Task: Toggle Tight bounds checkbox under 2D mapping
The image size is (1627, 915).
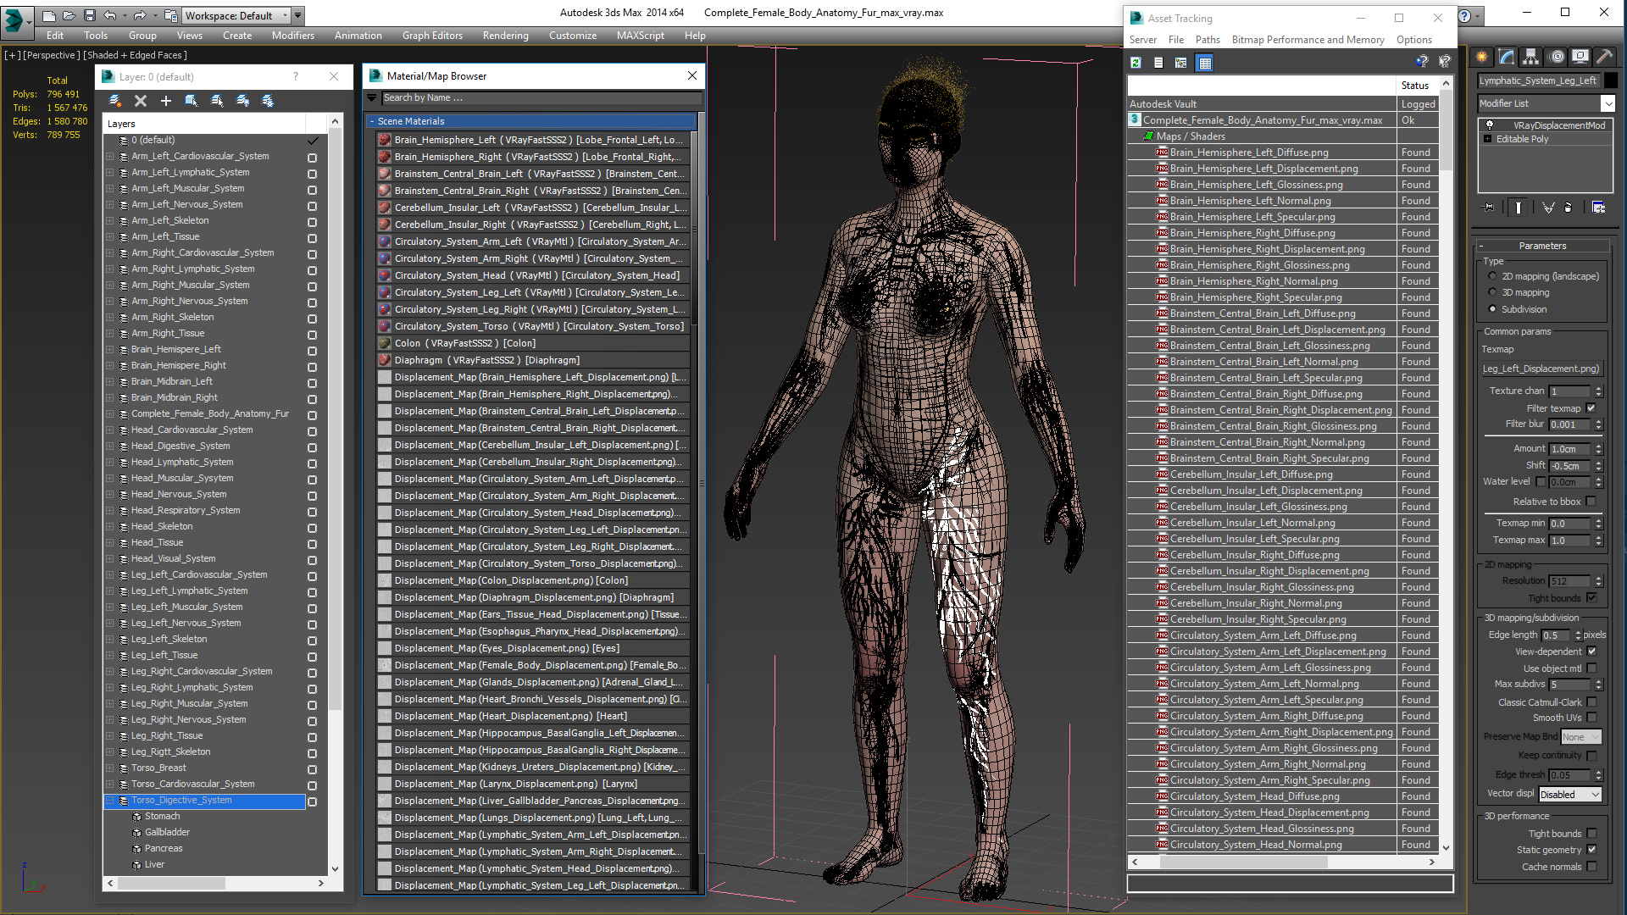Action: 1591,598
